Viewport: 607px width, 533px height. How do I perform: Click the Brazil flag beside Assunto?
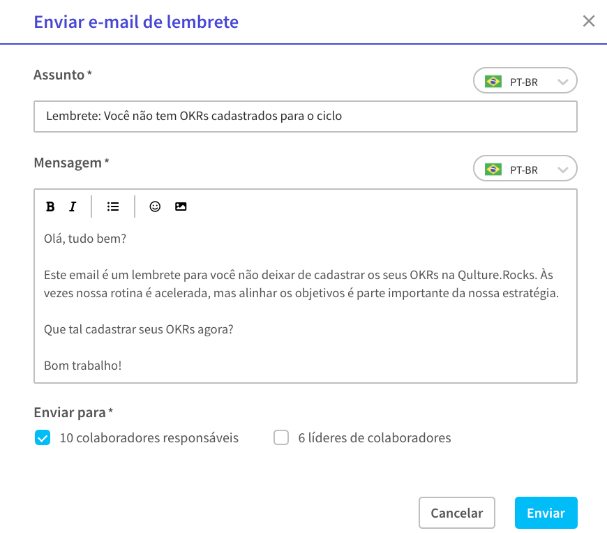pos(493,82)
